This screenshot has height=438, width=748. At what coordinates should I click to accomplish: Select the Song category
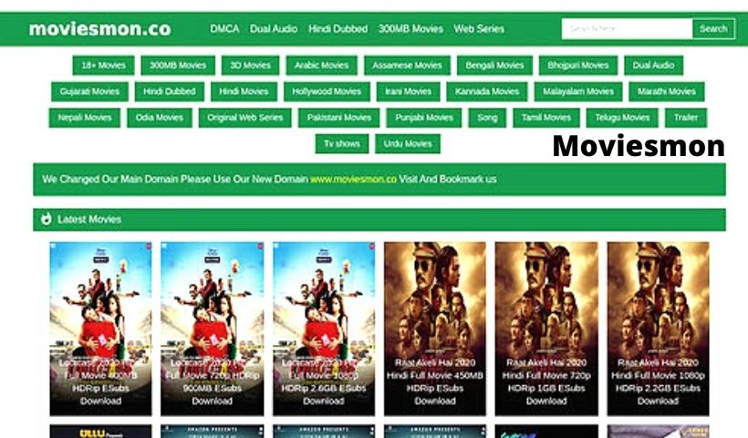487,118
